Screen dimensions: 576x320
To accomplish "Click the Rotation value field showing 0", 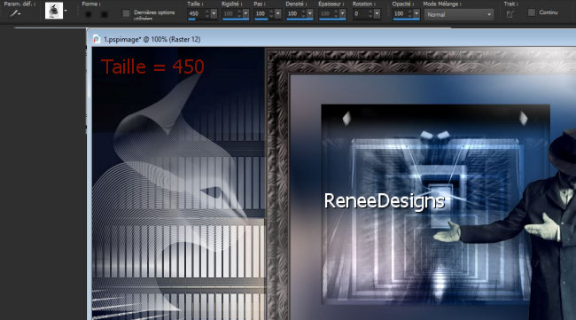I will [360, 14].
